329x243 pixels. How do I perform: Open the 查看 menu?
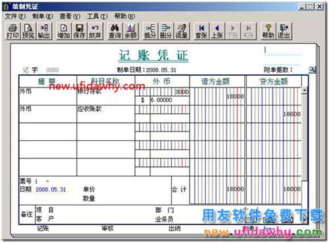70,16
